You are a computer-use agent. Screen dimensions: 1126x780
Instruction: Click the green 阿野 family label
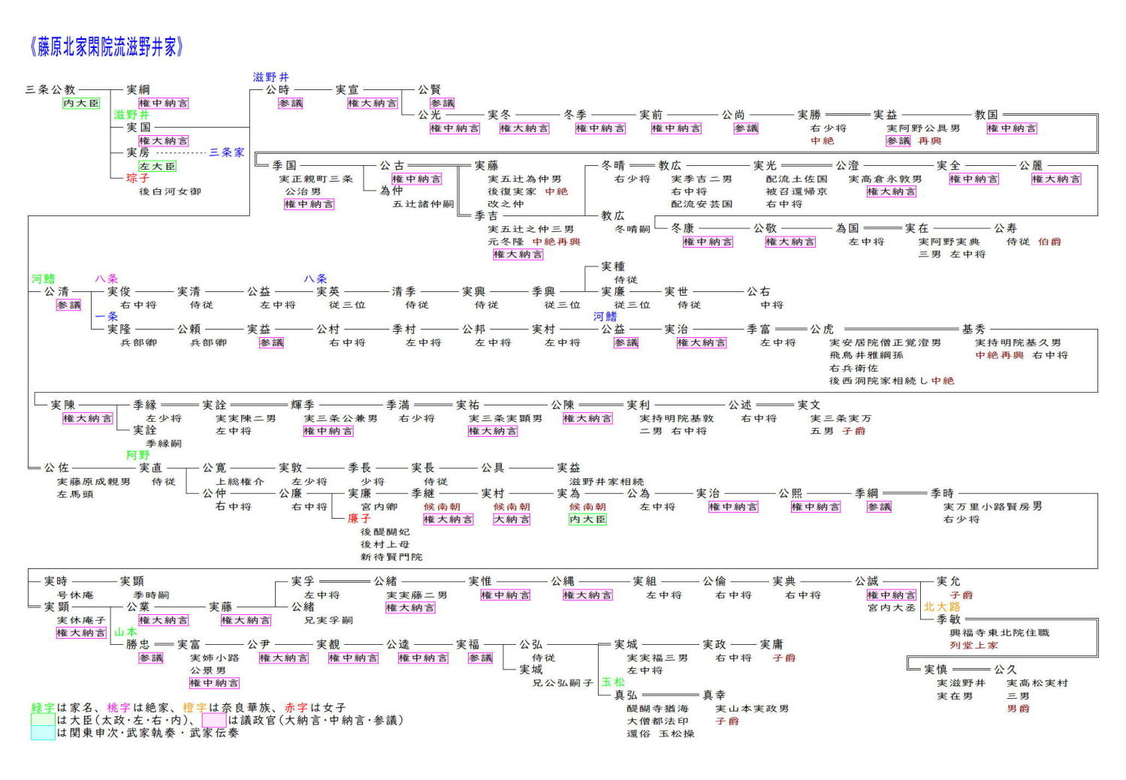tap(137, 455)
